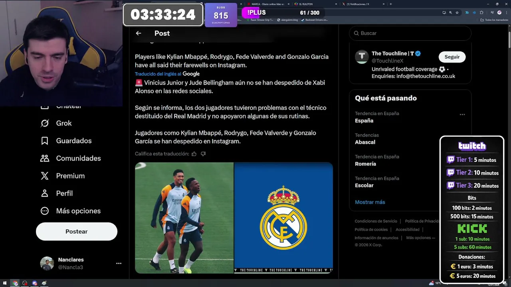Screen dimensions: 511x287
Task: Open Grok from the sidebar
Action: coord(56,123)
